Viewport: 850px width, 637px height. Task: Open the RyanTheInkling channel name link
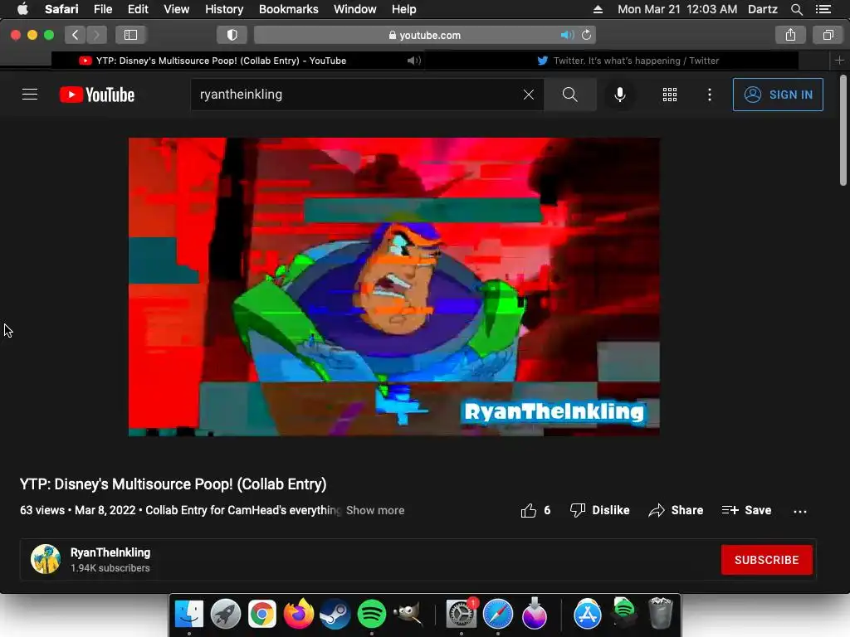tap(110, 552)
